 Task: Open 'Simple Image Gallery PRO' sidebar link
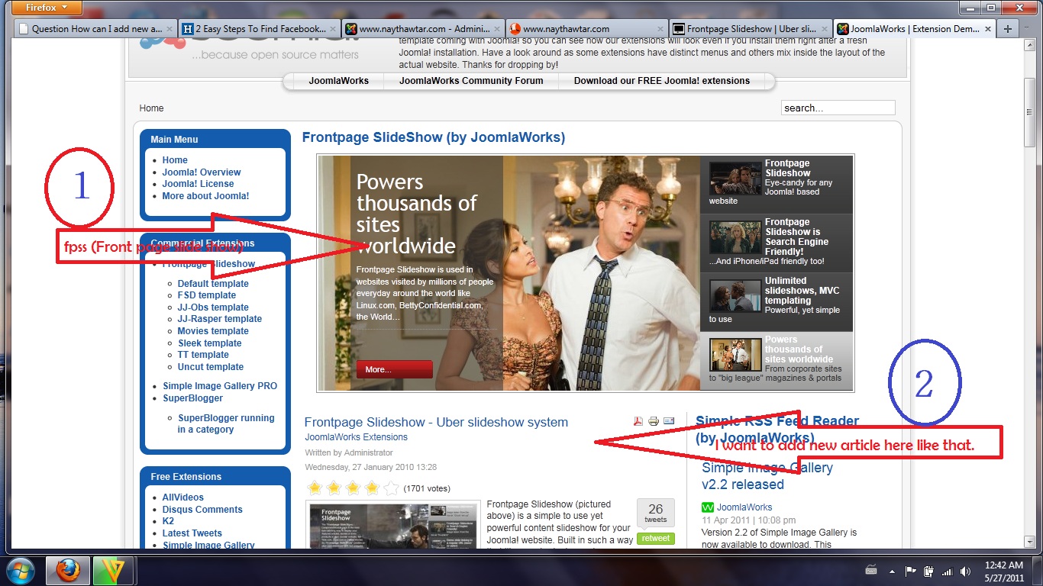[220, 386]
